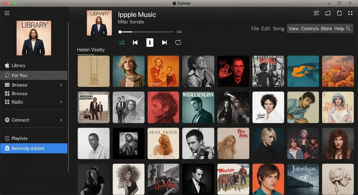Pause the current song

click(x=150, y=42)
